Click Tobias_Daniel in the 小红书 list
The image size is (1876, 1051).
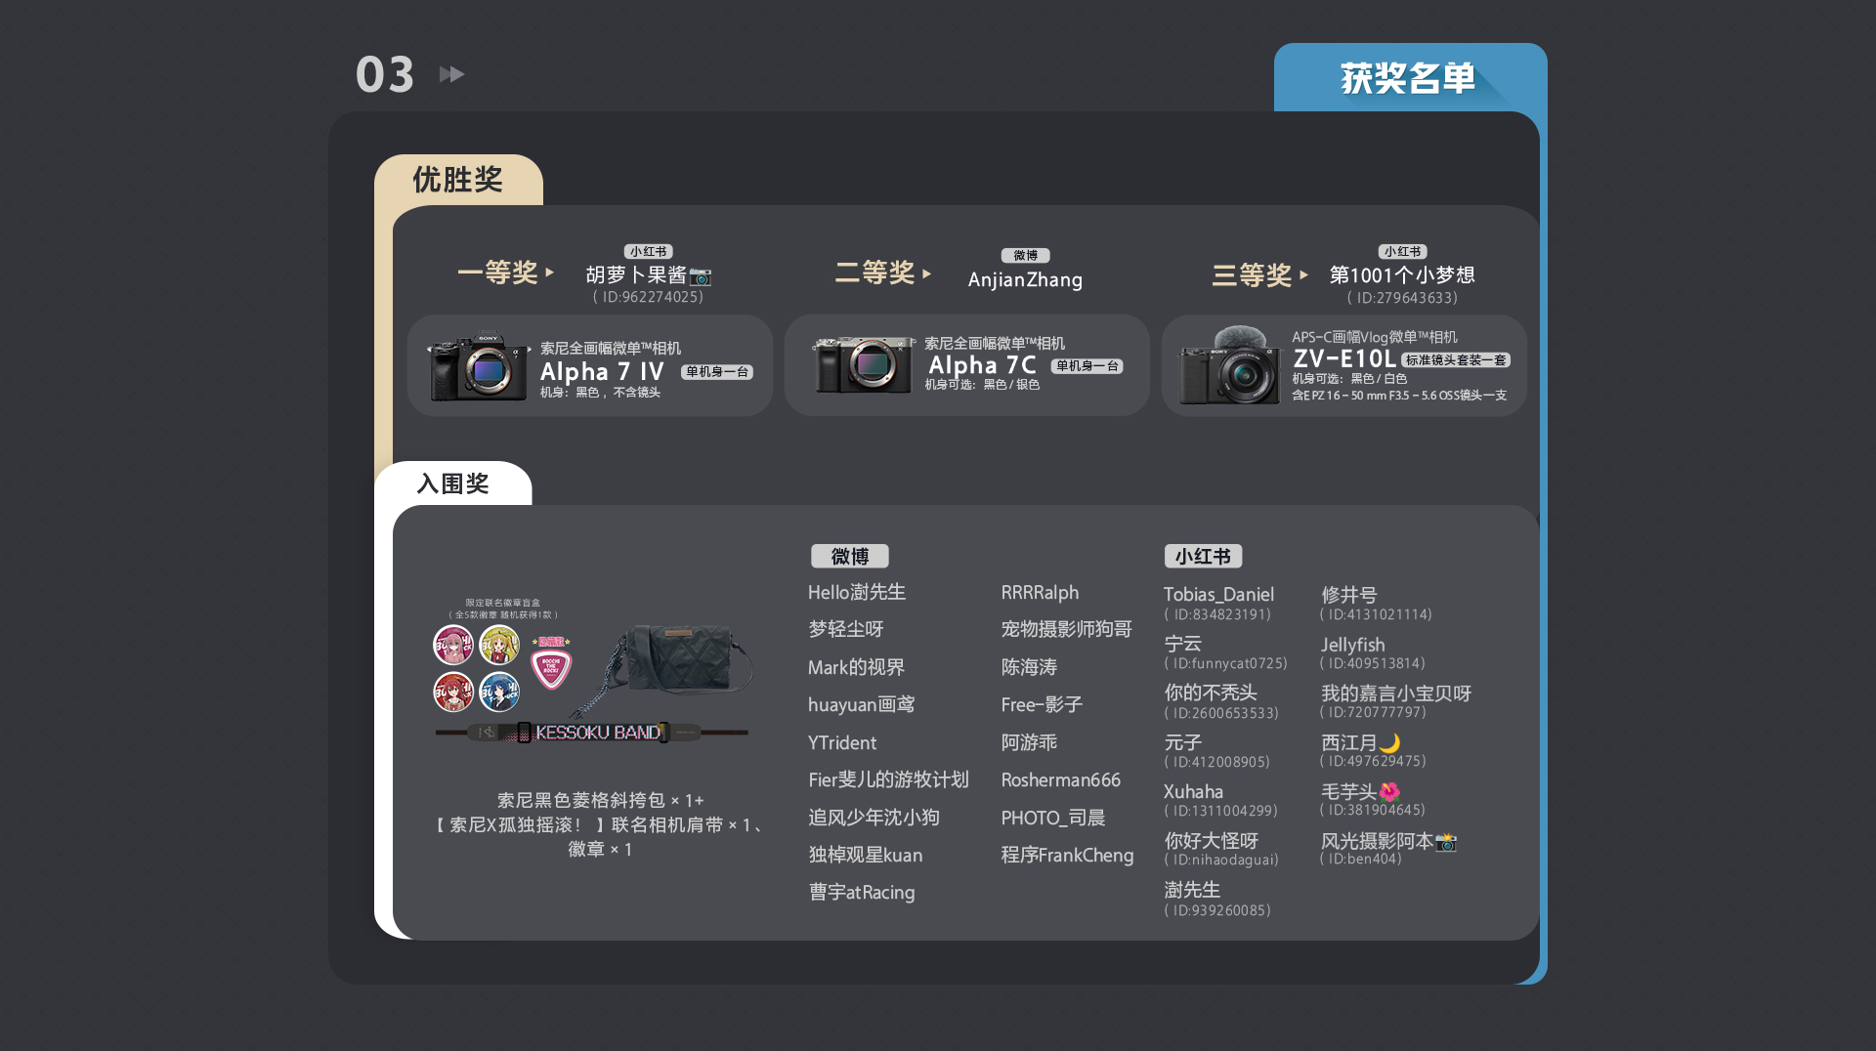pos(1218,595)
